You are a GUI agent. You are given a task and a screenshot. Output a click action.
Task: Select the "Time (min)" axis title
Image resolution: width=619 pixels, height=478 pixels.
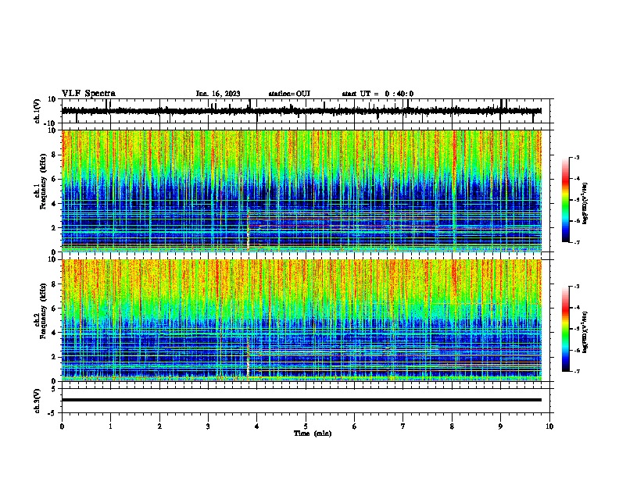313,433
